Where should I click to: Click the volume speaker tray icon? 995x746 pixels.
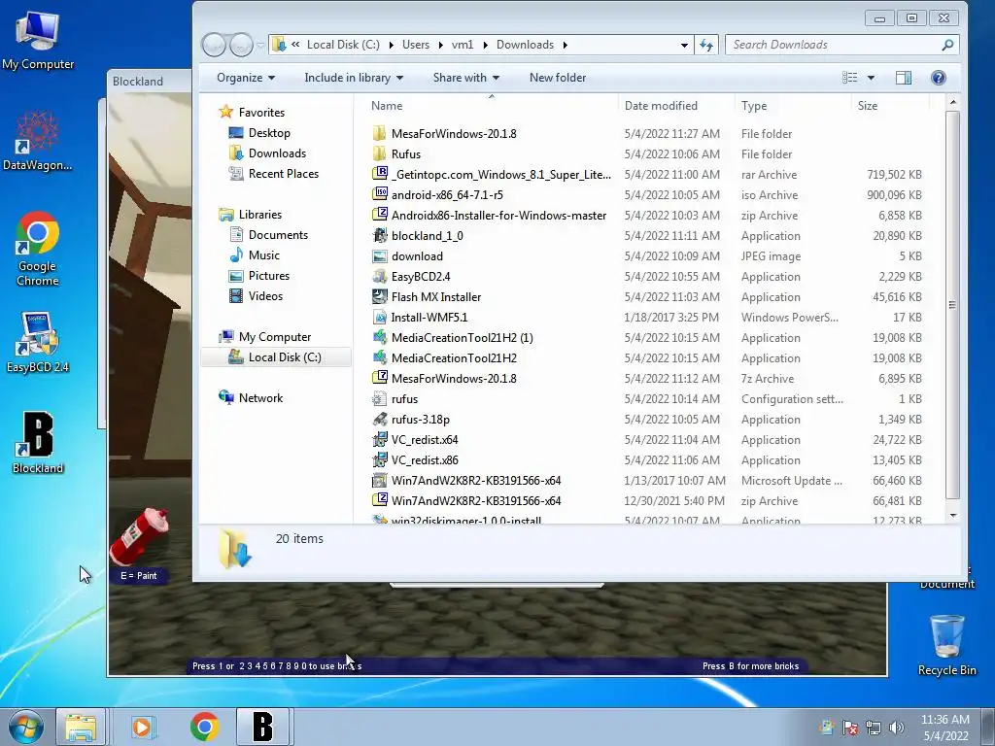[896, 728]
